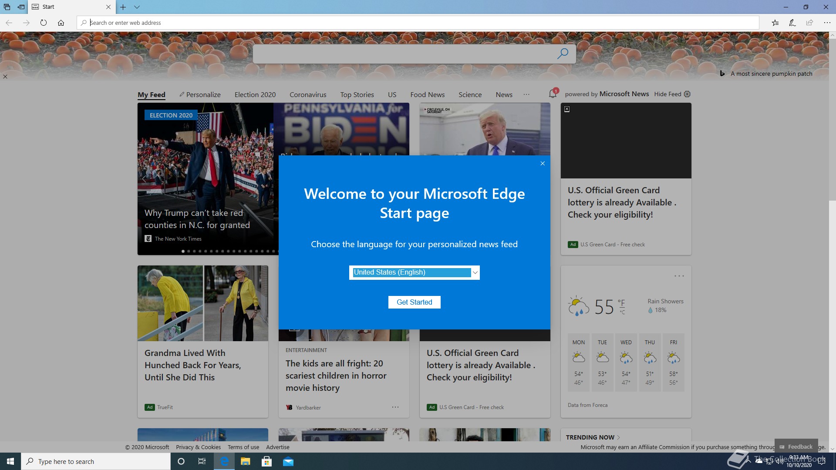The image size is (836, 470).
Task: Click Hide Feed
Action: [667, 94]
